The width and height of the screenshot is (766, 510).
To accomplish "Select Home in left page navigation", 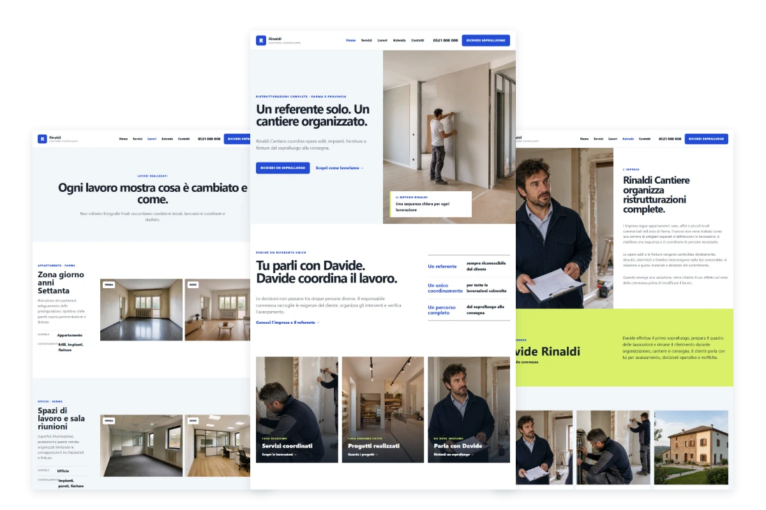I will click(x=123, y=138).
